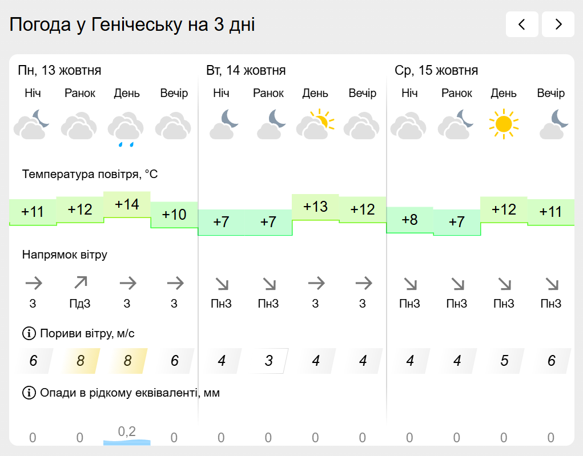
Task: Click Monday morning gust value 8
Action: coord(80,361)
